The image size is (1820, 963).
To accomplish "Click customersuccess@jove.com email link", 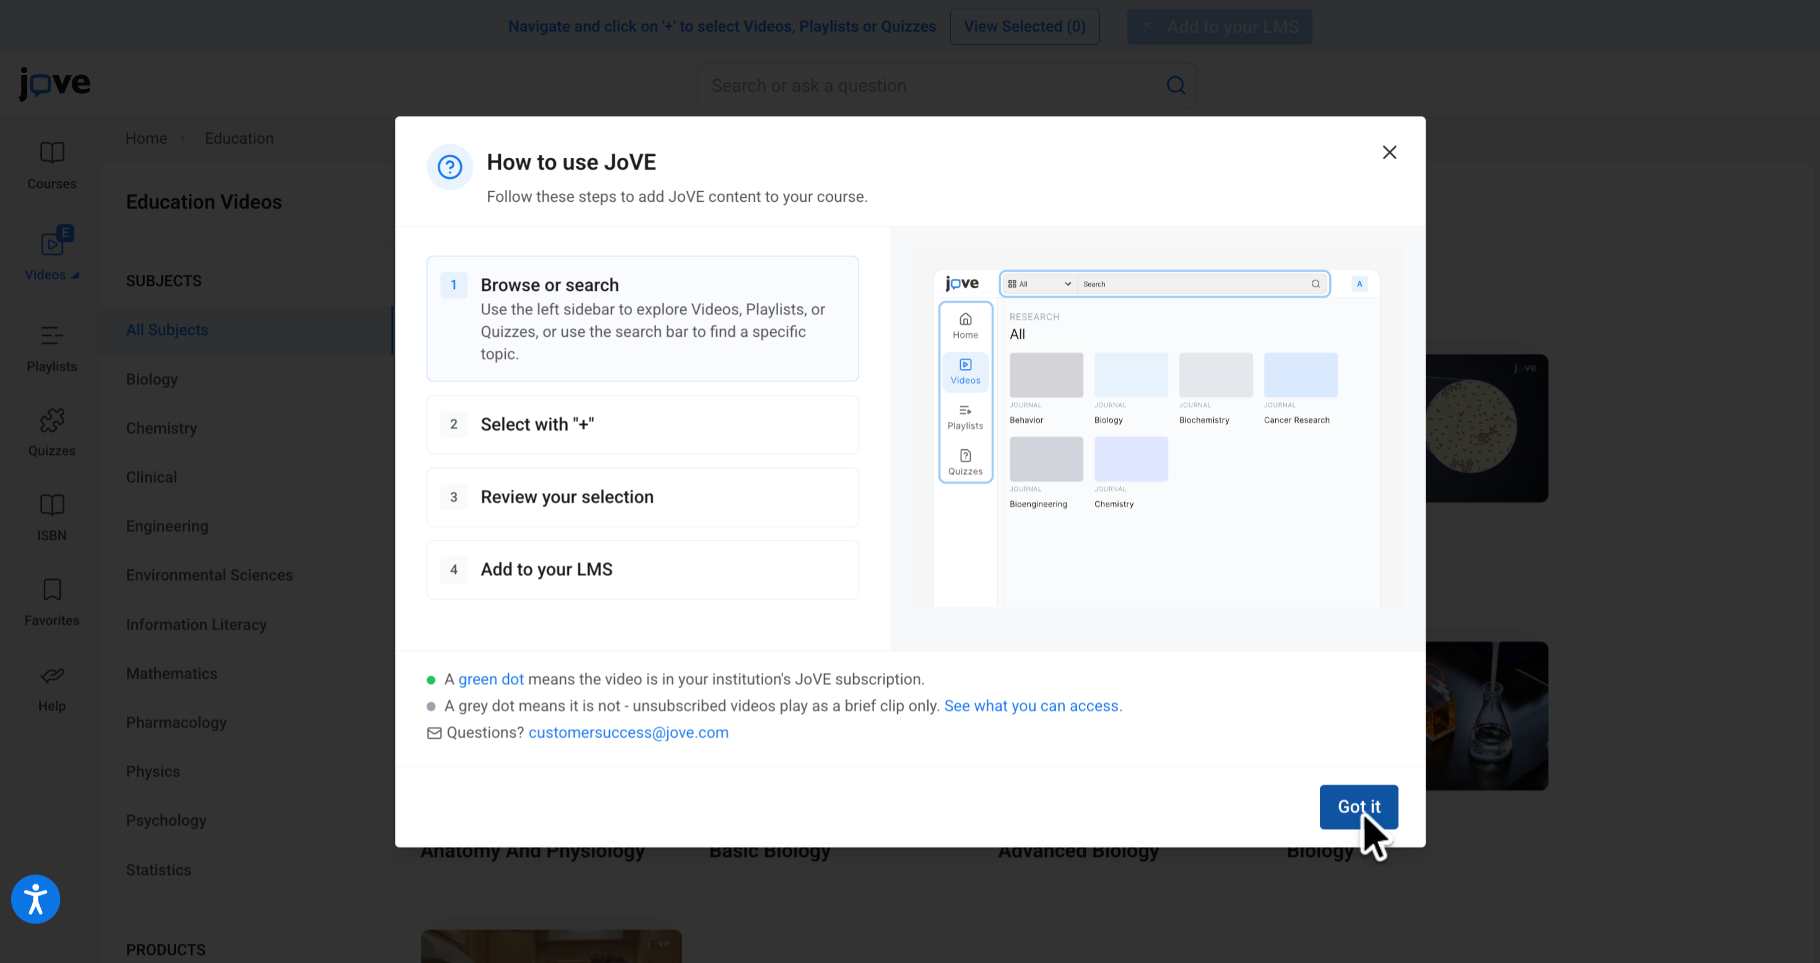I will pos(628,733).
